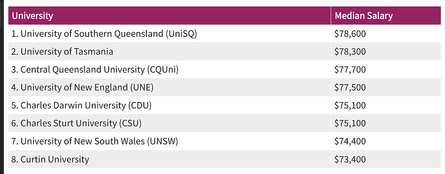Click the $74,400 salary cell
Image resolution: width=445 pixels, height=174 pixels.
[x=350, y=141]
